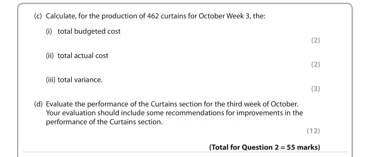Click the text "total variance."
The height and width of the screenshot is (157, 368).
pyautogui.click(x=80, y=80)
